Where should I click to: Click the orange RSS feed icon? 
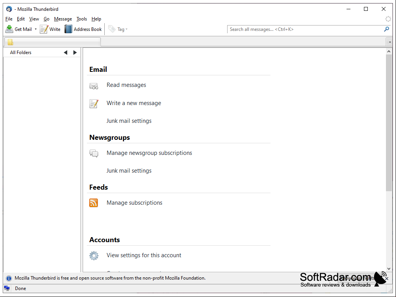93,203
